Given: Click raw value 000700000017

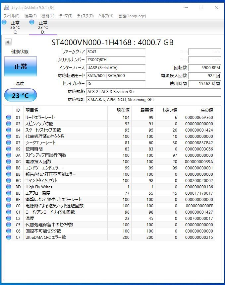Looking at the screenshot, I should coord(199,219).
